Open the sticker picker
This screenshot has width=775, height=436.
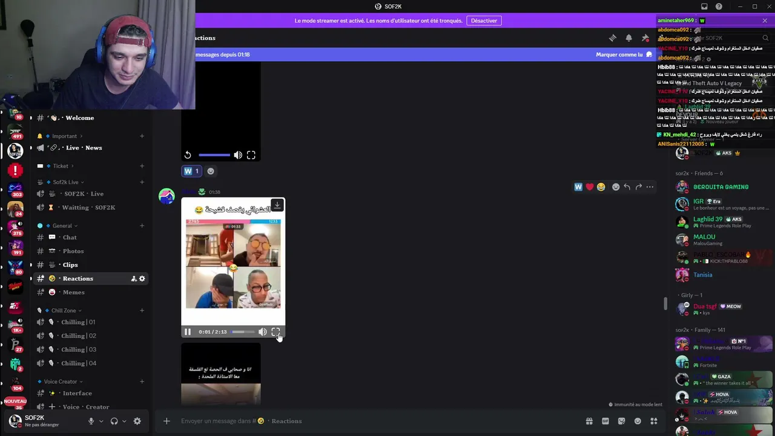point(621,421)
